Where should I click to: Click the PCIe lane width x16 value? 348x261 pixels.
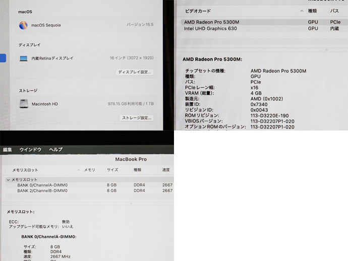click(x=254, y=88)
